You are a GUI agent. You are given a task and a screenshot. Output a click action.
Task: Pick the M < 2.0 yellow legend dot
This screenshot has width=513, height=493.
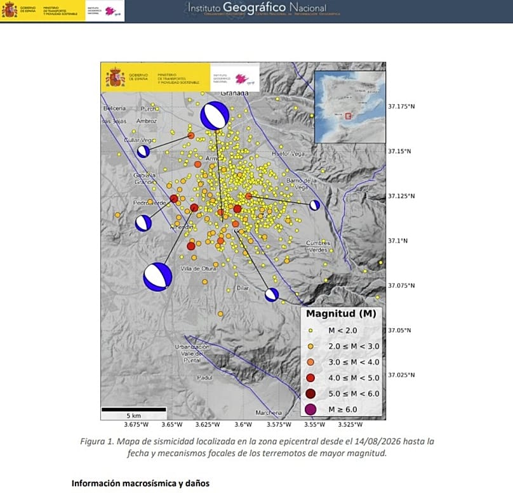310,331
